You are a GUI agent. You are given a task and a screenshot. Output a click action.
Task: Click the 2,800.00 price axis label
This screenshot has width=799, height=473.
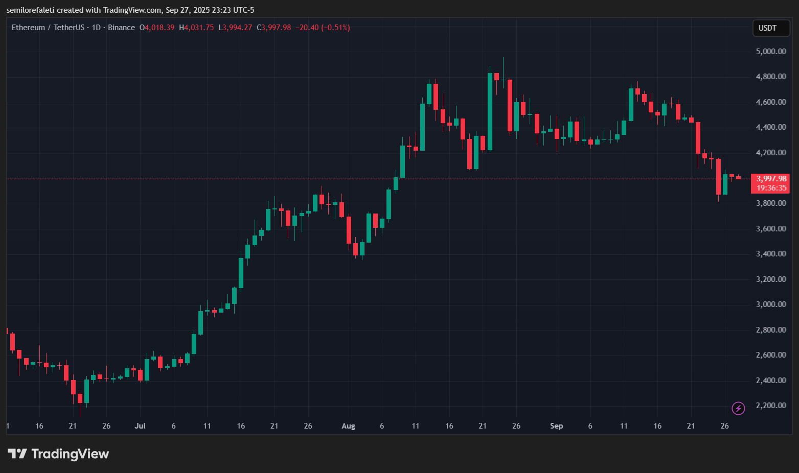(771, 330)
